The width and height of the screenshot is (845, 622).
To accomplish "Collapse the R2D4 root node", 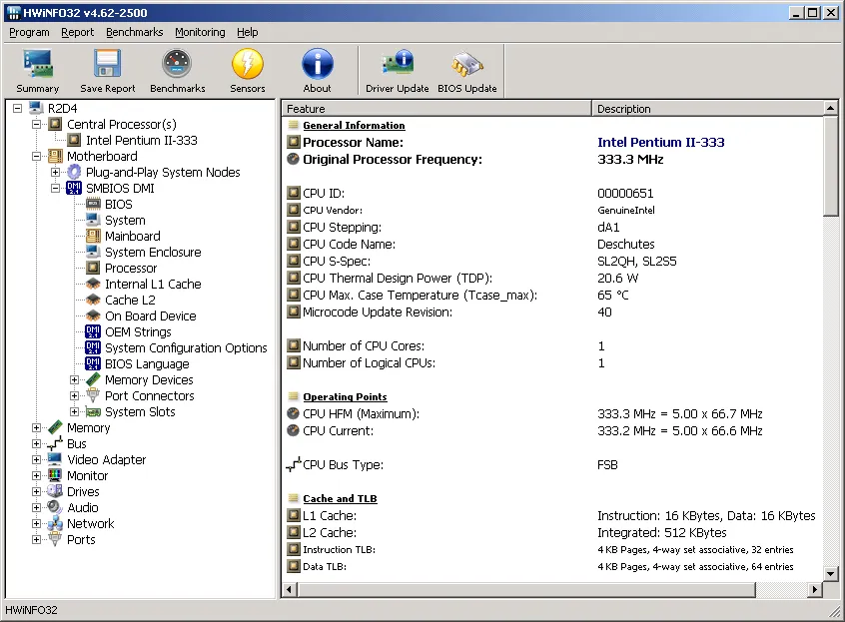I will click(x=17, y=108).
